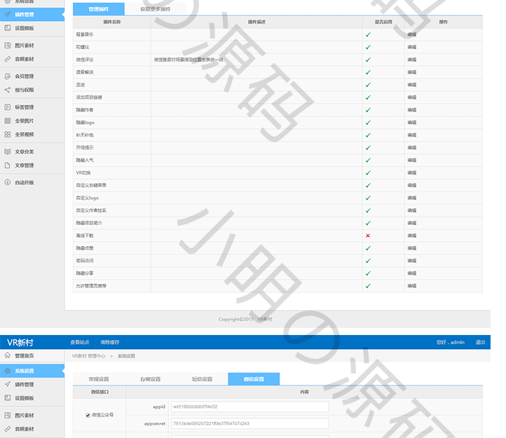Click 编辑 for the 添加项目链接 plugin
The width and height of the screenshot is (506, 438).
[x=412, y=97]
